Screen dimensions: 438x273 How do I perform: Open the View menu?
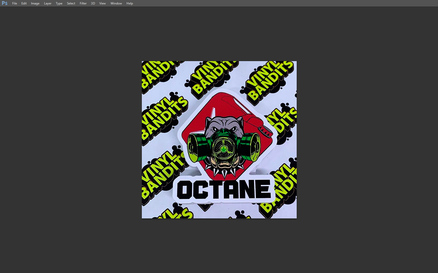[x=102, y=3]
